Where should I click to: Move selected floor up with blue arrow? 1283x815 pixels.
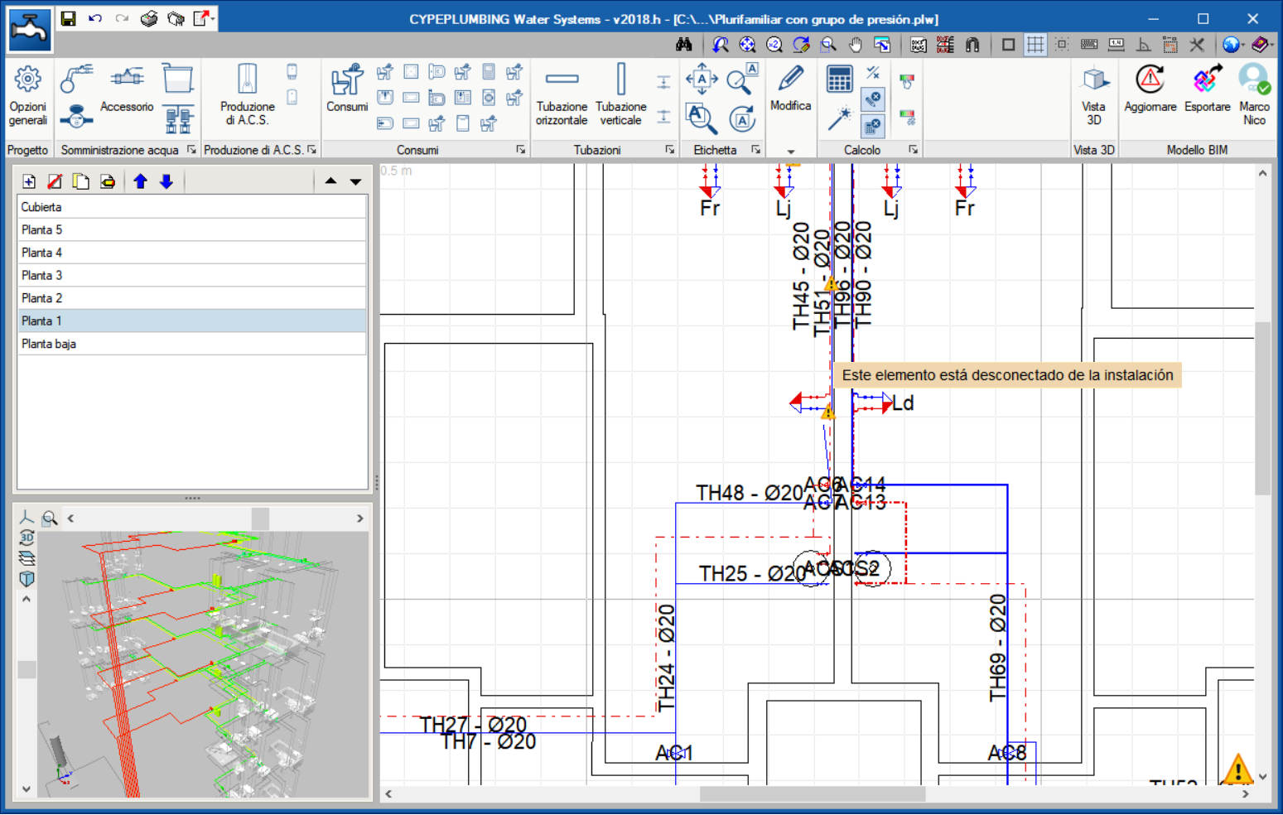coord(140,181)
